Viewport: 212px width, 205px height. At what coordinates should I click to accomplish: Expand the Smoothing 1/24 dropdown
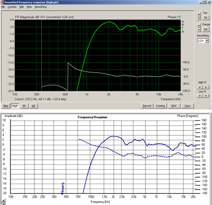pos(207,41)
